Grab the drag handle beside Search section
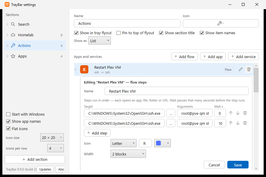The image size is (266, 177). click(7, 24)
